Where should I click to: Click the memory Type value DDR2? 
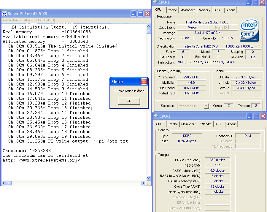pyautogui.click(x=187, y=136)
